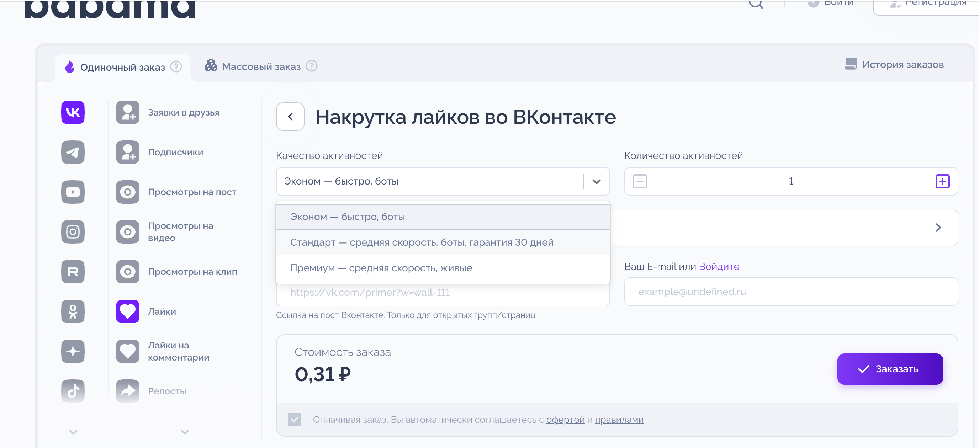The width and height of the screenshot is (979, 448).
Task: Select Лайки на комментарии service
Action: pos(179,352)
